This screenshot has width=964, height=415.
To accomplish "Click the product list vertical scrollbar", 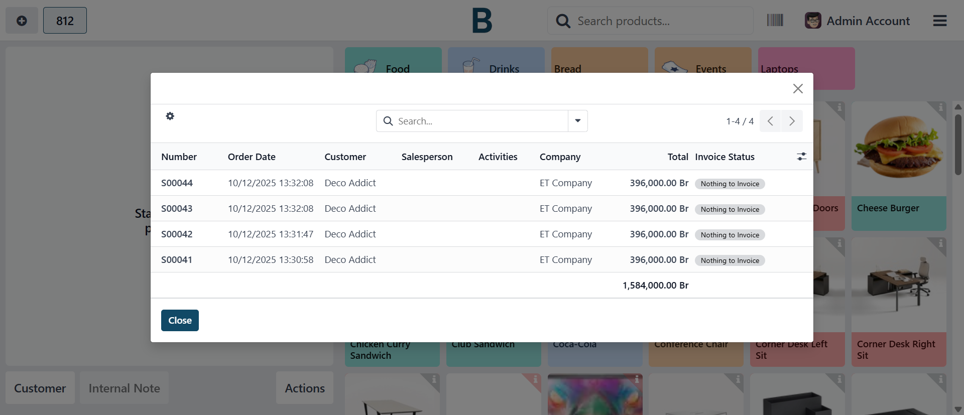I will pyautogui.click(x=957, y=146).
